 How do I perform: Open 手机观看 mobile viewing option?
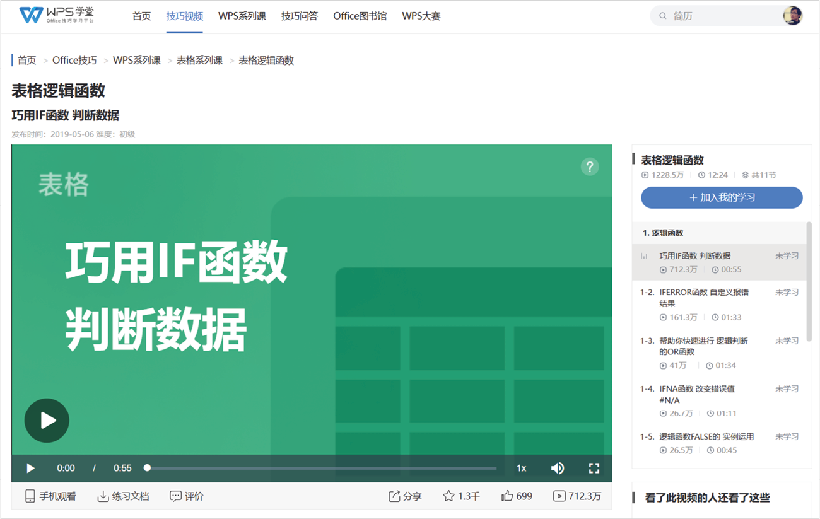(x=50, y=496)
